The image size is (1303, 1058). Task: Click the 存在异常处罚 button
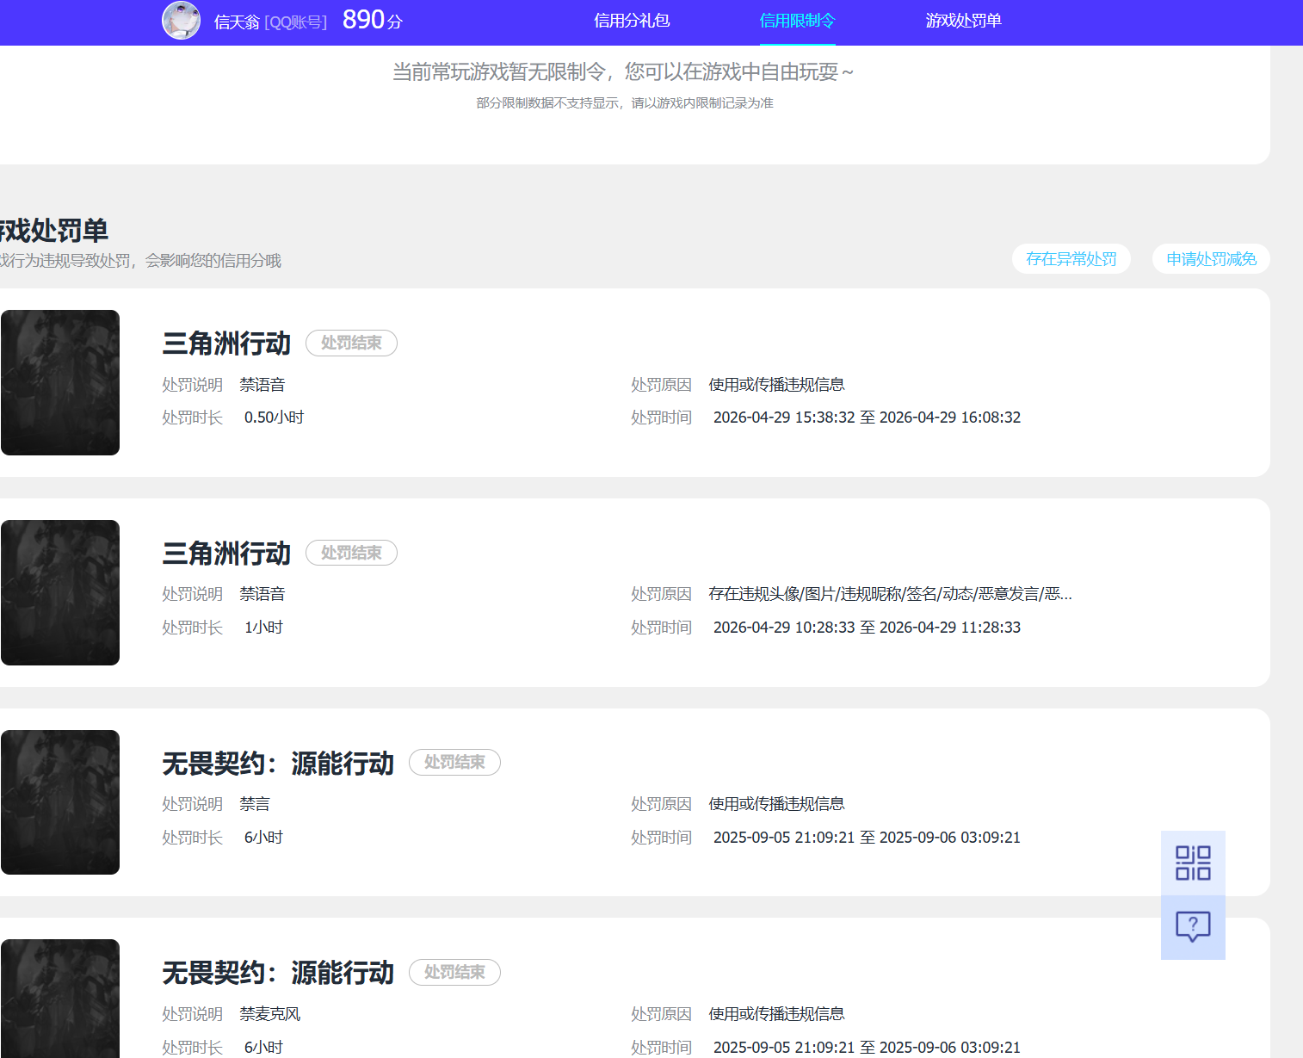coord(1071,259)
